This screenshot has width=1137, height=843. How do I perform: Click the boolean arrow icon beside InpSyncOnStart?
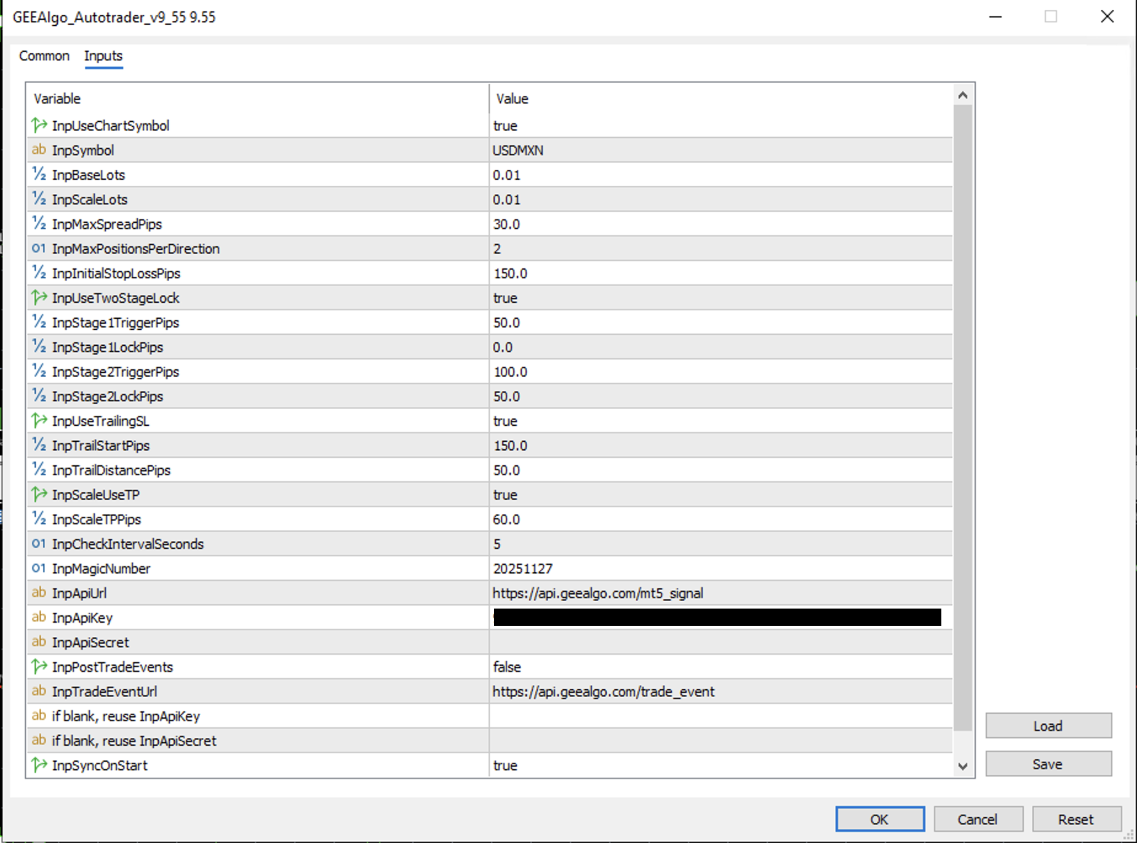click(39, 765)
